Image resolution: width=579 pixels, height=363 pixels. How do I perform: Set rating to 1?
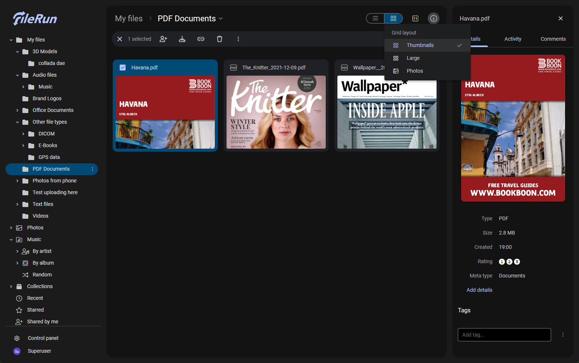[x=502, y=262]
